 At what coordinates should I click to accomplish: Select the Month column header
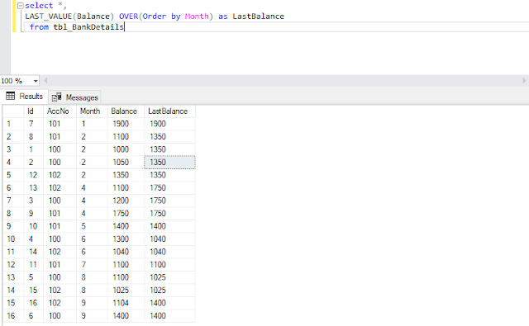pos(92,111)
